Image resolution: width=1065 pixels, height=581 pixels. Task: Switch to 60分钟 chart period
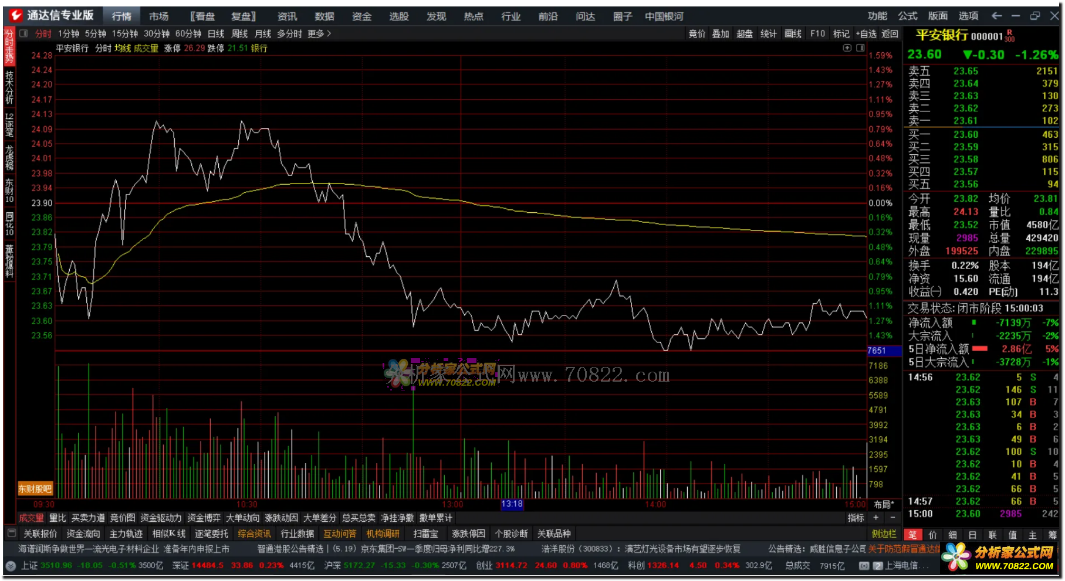188,34
